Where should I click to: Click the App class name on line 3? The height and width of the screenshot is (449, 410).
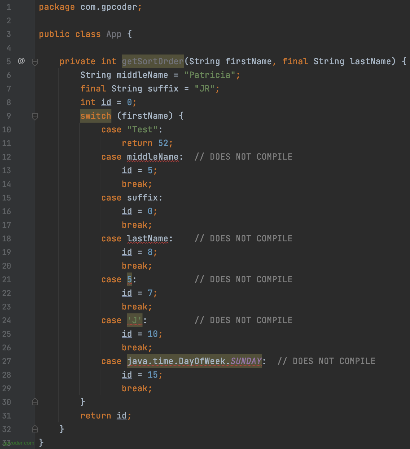point(114,34)
